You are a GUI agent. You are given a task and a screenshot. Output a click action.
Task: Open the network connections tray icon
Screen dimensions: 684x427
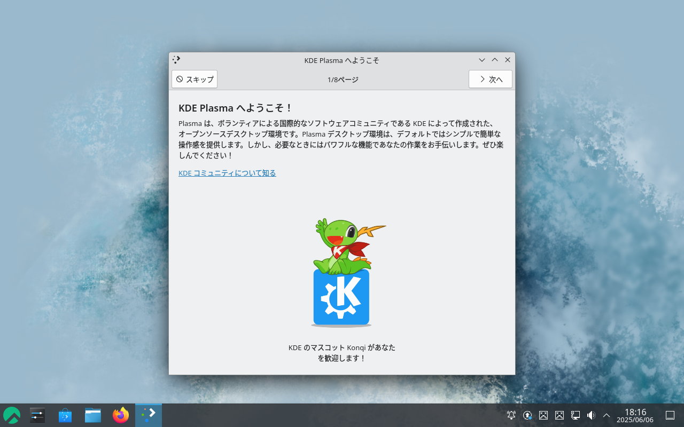(x=576, y=415)
